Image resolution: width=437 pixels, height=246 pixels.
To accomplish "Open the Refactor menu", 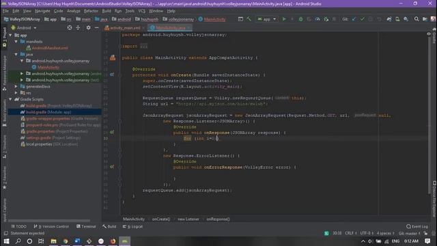I will click(x=91, y=11).
